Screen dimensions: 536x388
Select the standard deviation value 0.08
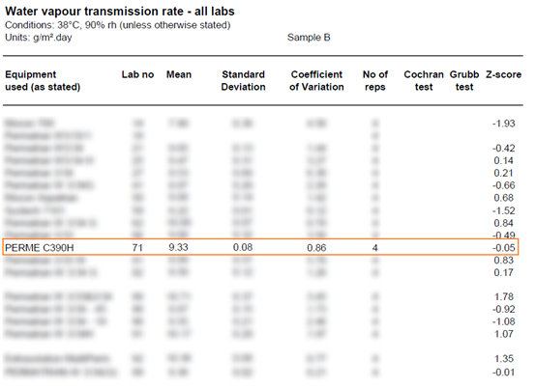click(x=243, y=247)
